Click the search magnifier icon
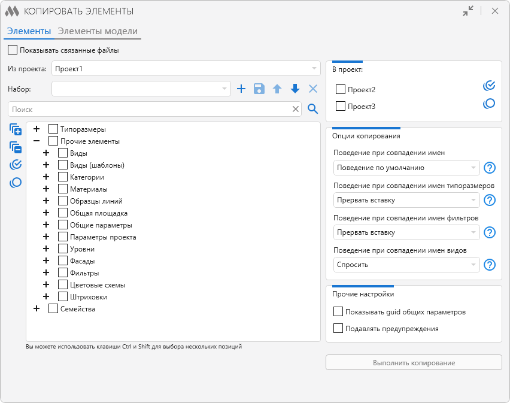The width and height of the screenshot is (510, 403). (x=312, y=109)
